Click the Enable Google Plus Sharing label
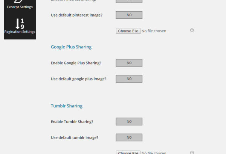Image resolution: width=226 pixels, height=154 pixels. coord(76,63)
